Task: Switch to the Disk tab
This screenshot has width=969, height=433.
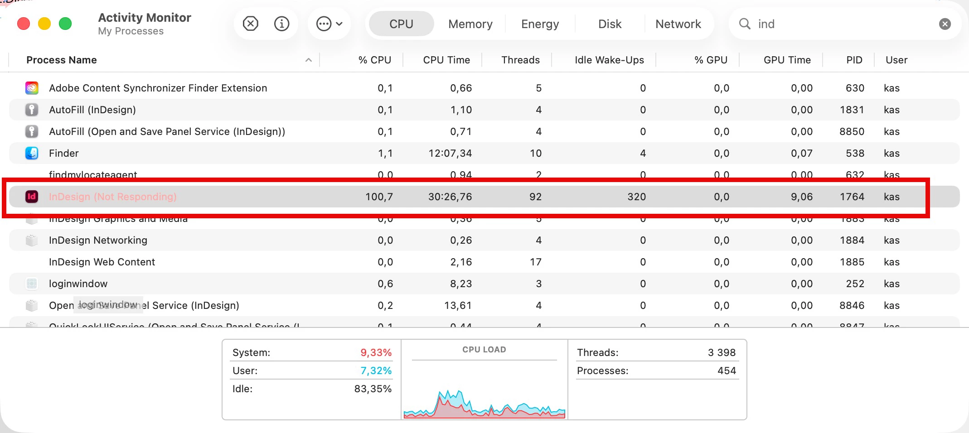Action: (610, 24)
